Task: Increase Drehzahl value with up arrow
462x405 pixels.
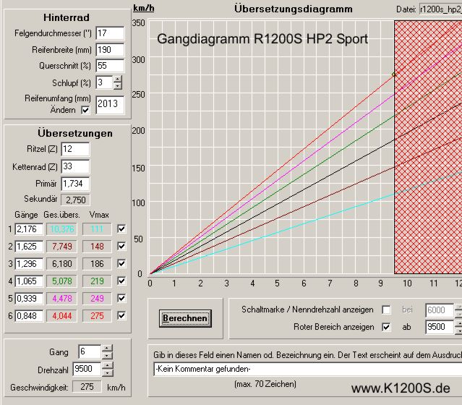Action: (107, 366)
